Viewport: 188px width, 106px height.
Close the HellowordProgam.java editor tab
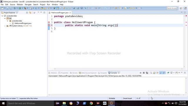point(70,13)
